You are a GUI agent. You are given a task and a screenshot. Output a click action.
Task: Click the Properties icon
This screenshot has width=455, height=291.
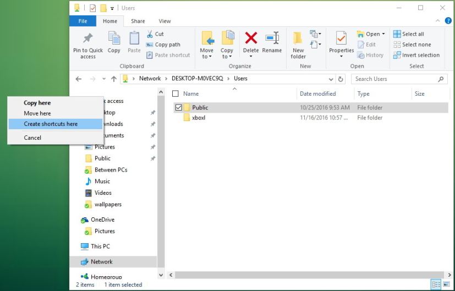pos(341,39)
